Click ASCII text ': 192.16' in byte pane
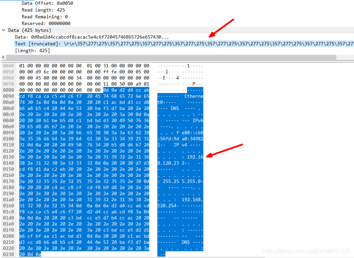The width and height of the screenshot is (354, 258). click(193, 157)
